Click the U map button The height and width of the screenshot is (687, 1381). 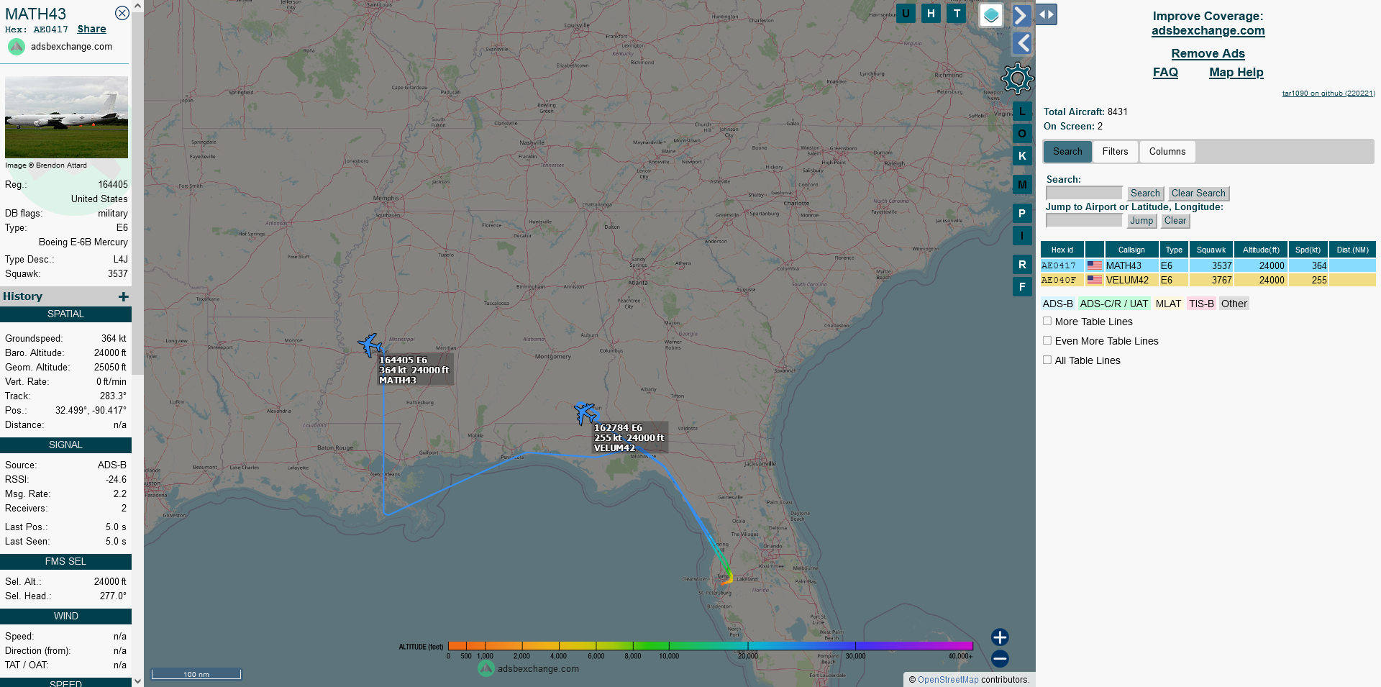point(906,13)
